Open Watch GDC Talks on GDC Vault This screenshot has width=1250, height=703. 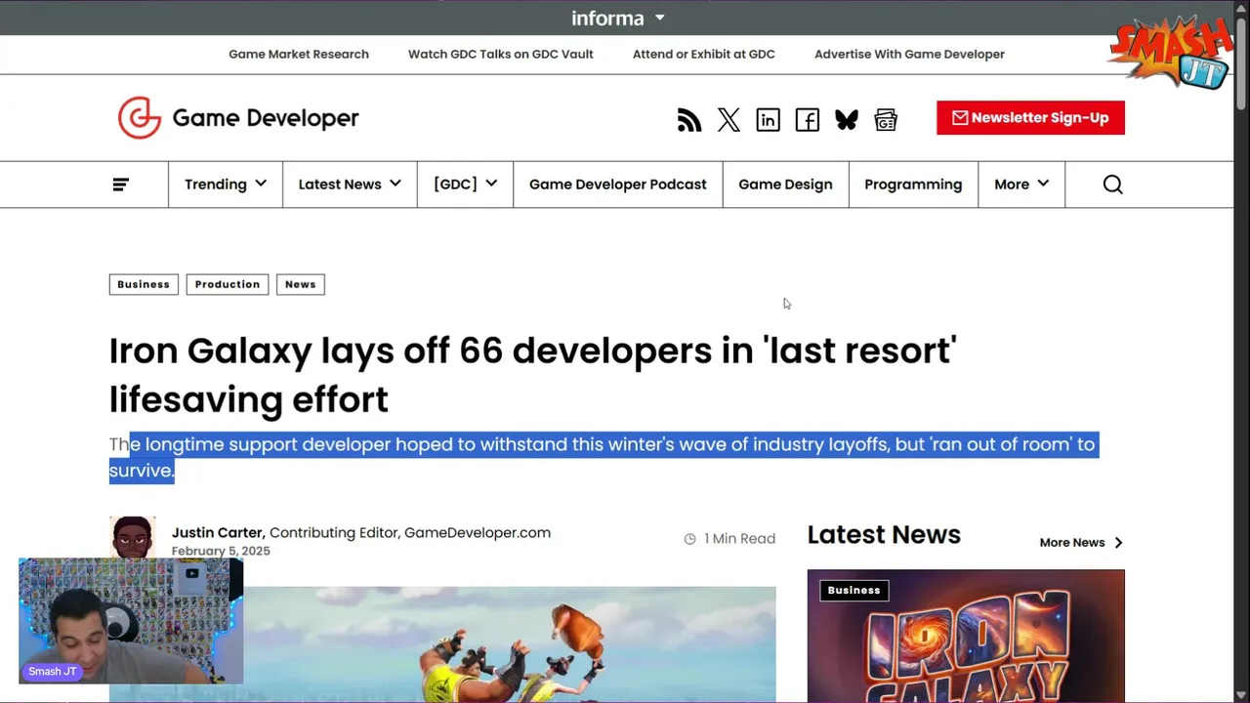[500, 54]
